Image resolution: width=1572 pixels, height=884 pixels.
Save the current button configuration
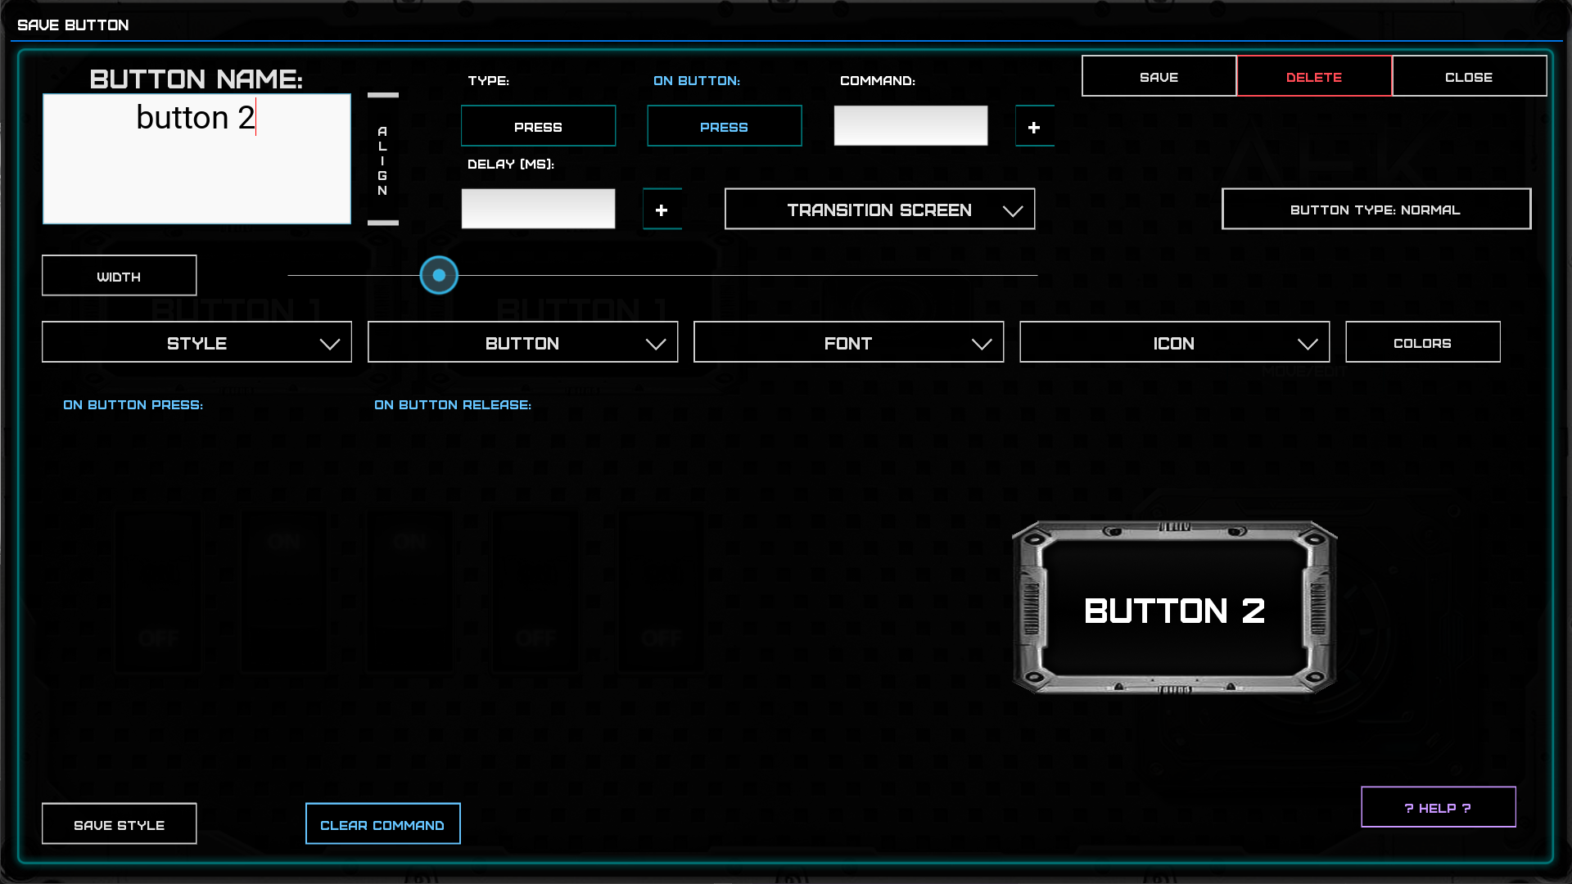1159,76
